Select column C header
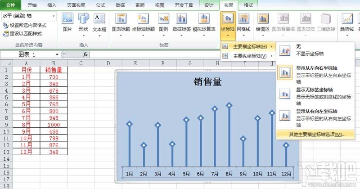 click(x=81, y=63)
